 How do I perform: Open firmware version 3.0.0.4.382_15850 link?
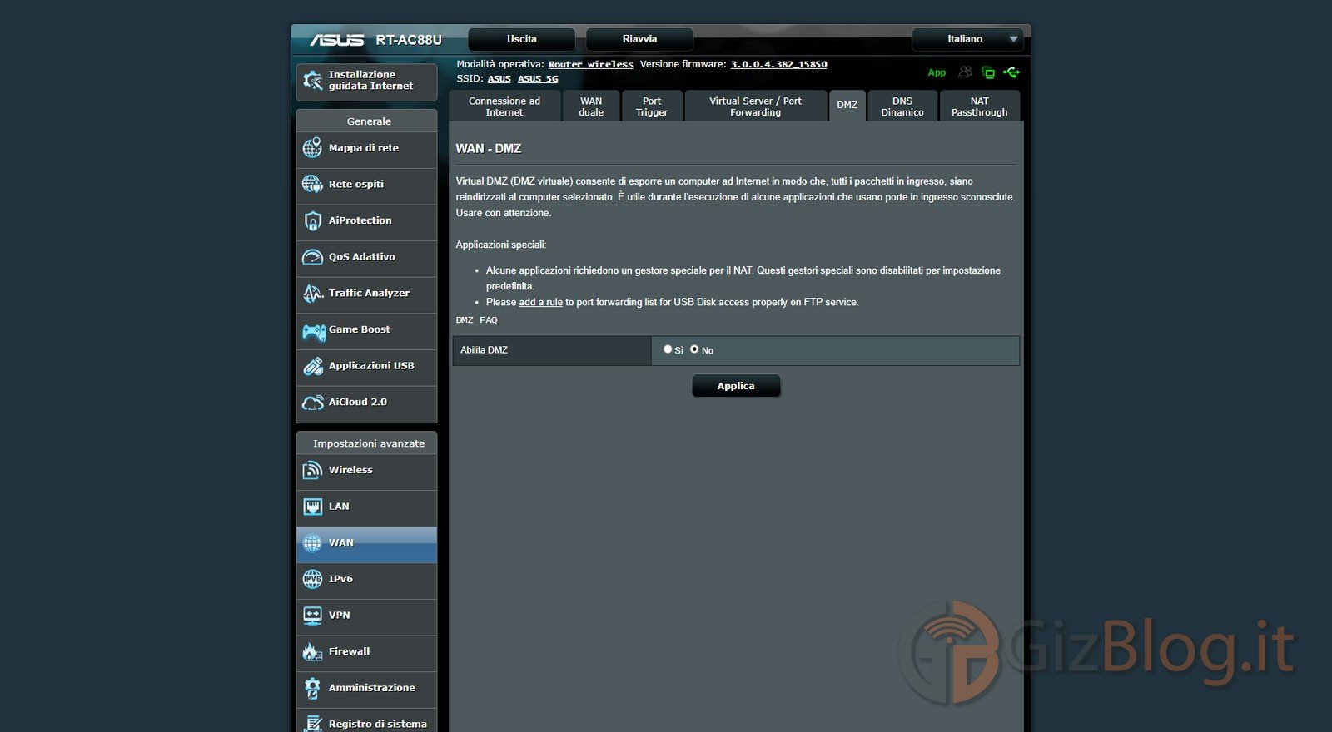tap(779, 64)
